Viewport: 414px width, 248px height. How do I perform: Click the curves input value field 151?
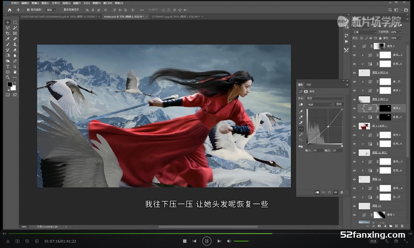(x=318, y=150)
